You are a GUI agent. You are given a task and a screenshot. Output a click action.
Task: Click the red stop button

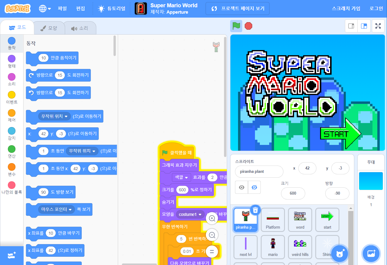tap(248, 26)
